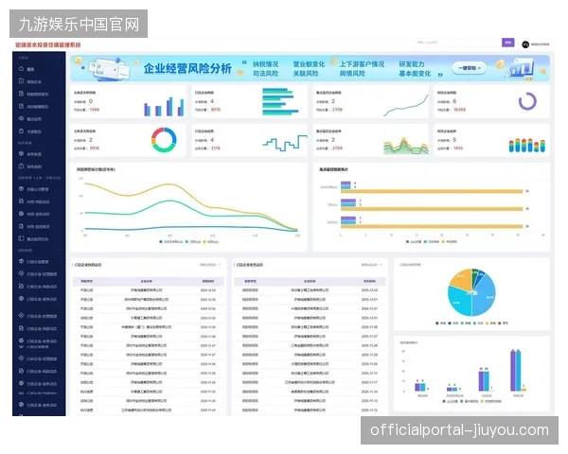Click the value 9518 in stat card

(x=95, y=148)
